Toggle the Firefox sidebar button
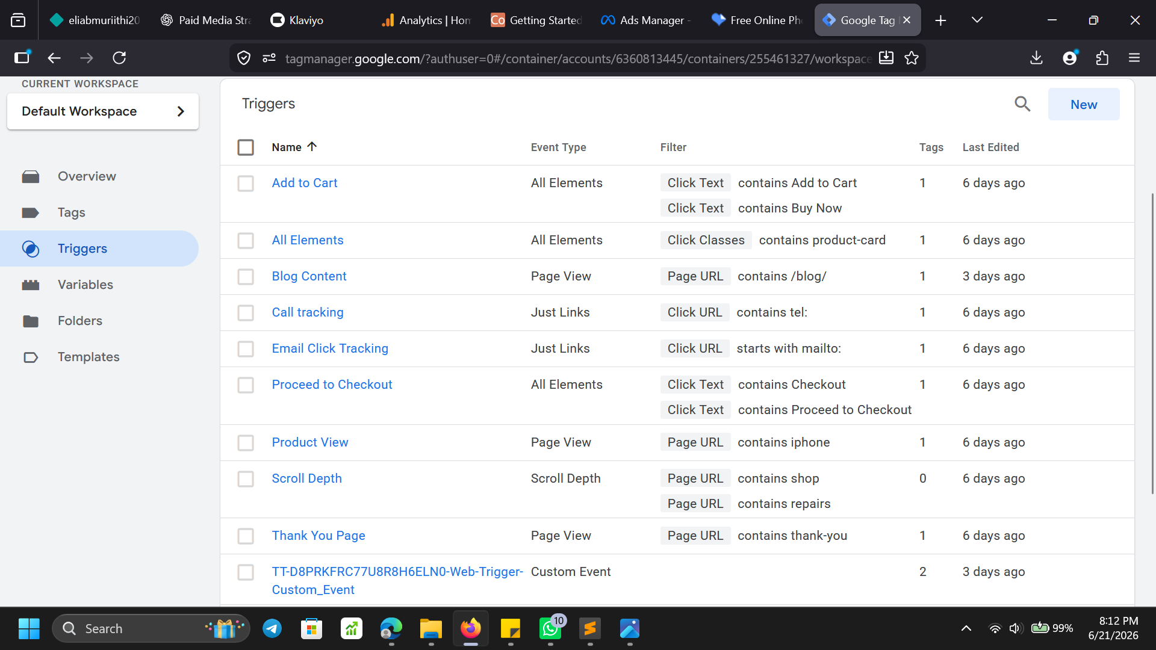Viewport: 1156px width, 650px height. click(x=22, y=58)
